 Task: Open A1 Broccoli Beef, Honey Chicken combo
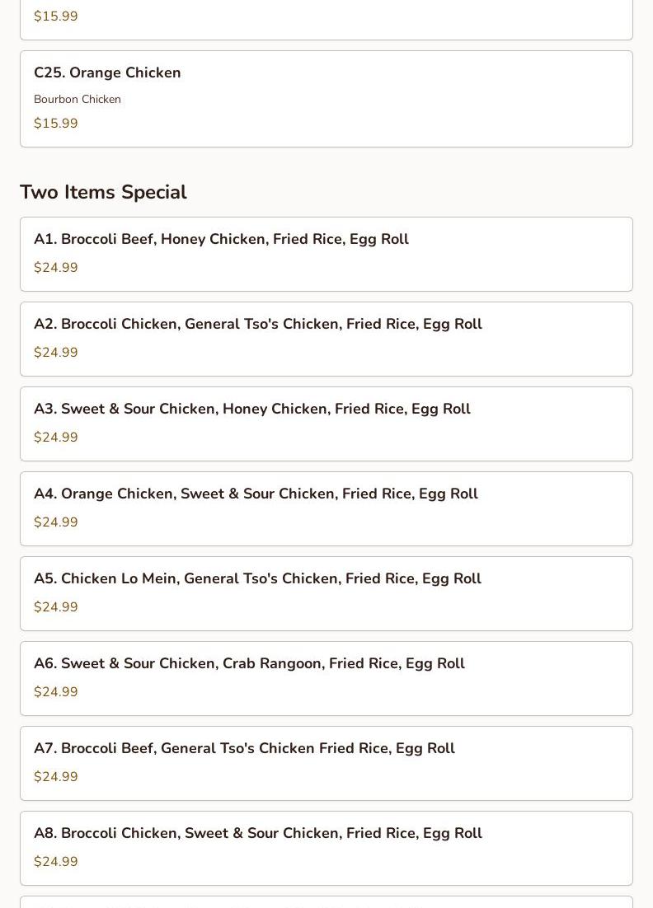tap(221, 240)
